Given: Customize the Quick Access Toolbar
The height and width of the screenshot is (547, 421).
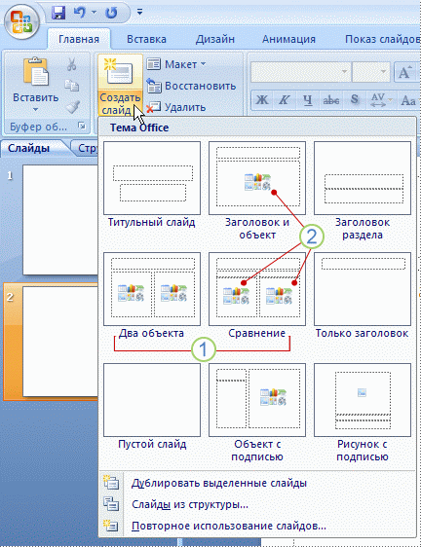Looking at the screenshot, I should click(x=139, y=13).
